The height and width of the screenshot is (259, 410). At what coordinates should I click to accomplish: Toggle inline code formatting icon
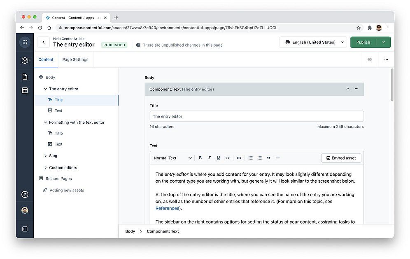227,158
